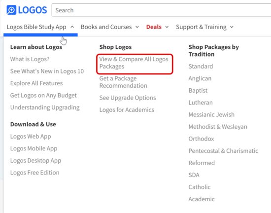271x213 pixels.
Task: Expand the Support & Training chevron
Action: pyautogui.click(x=232, y=27)
